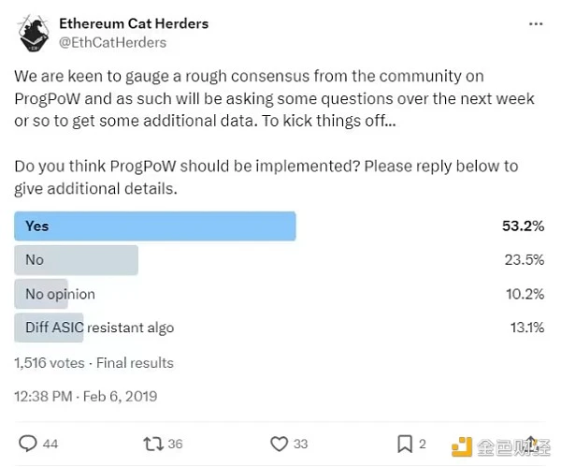Click the 36 retweets count
This screenshot has width=561, height=467.
[177, 444]
